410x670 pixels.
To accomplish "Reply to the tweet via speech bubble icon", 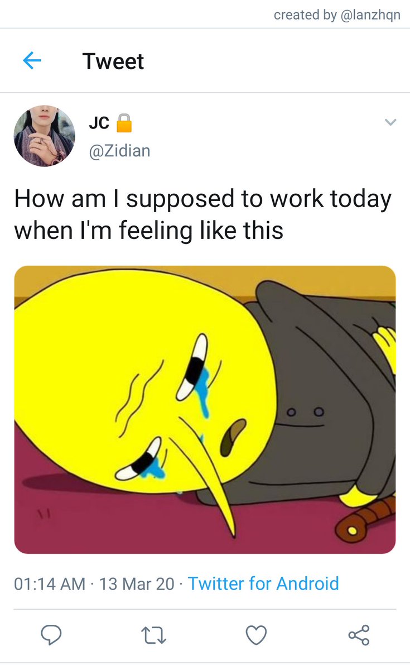I will click(51, 635).
